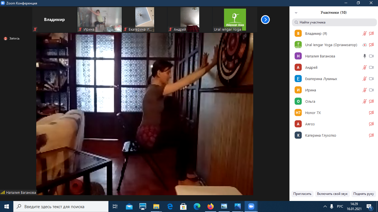Click the muted microphone icon for Владимир (Я)
The image size is (378, 212).
365,34
